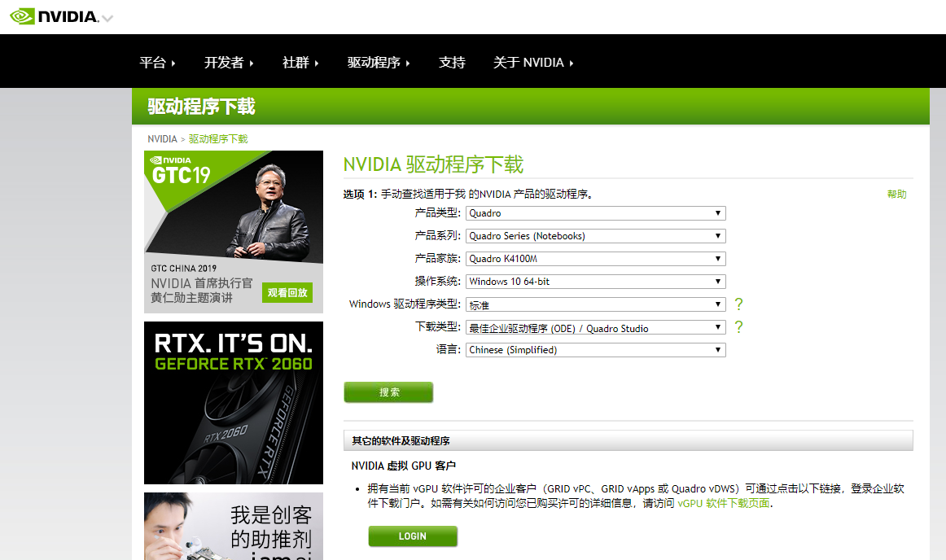Screen dimensions: 946x560
Task: Click the green 搜索 button
Action: 388,392
